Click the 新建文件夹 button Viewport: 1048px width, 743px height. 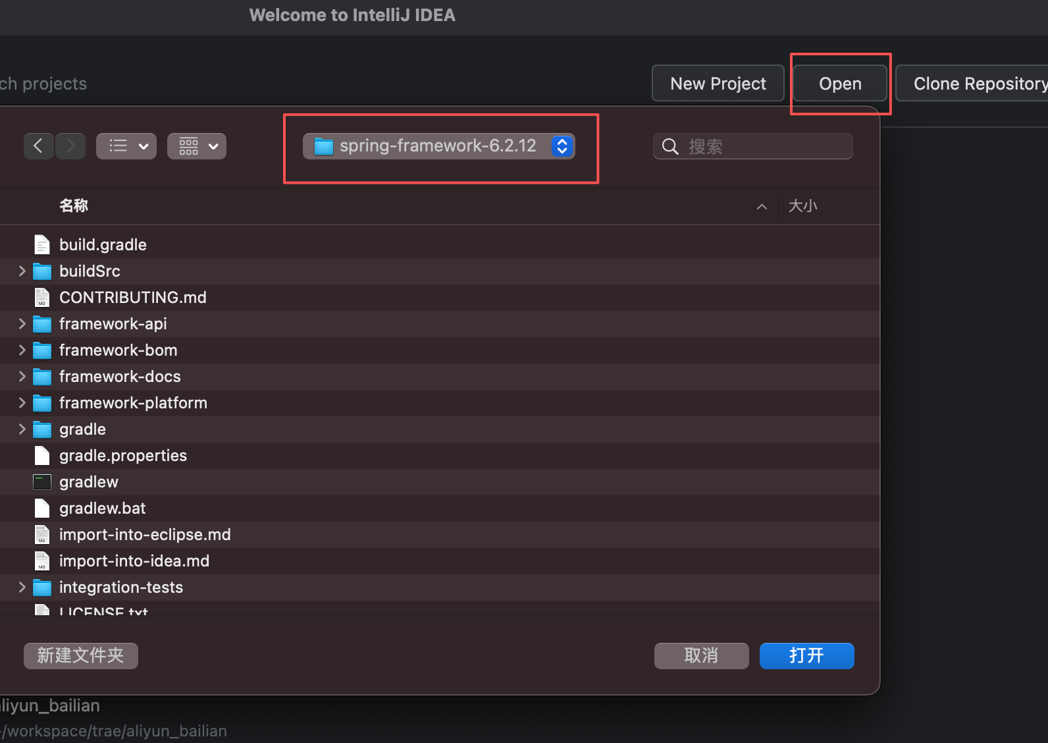[81, 656]
